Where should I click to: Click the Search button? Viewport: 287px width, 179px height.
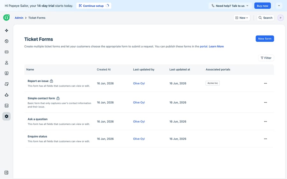(x=265, y=18)
